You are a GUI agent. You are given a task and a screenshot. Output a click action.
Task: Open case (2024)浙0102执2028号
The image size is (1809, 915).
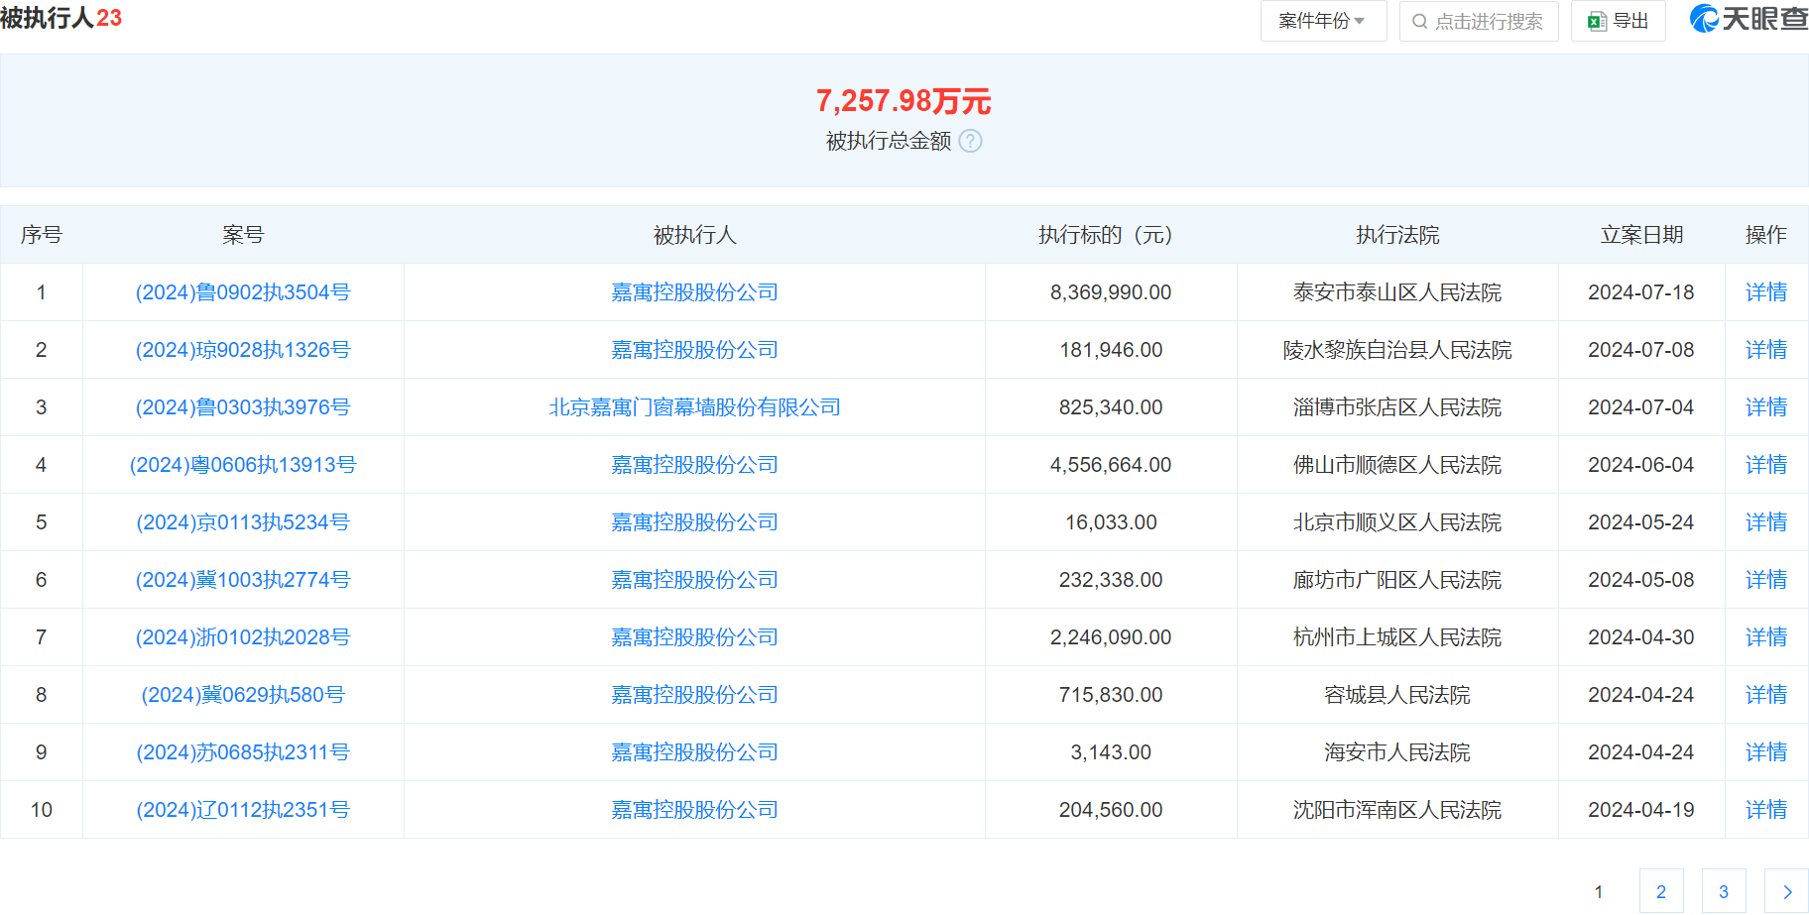click(x=243, y=637)
